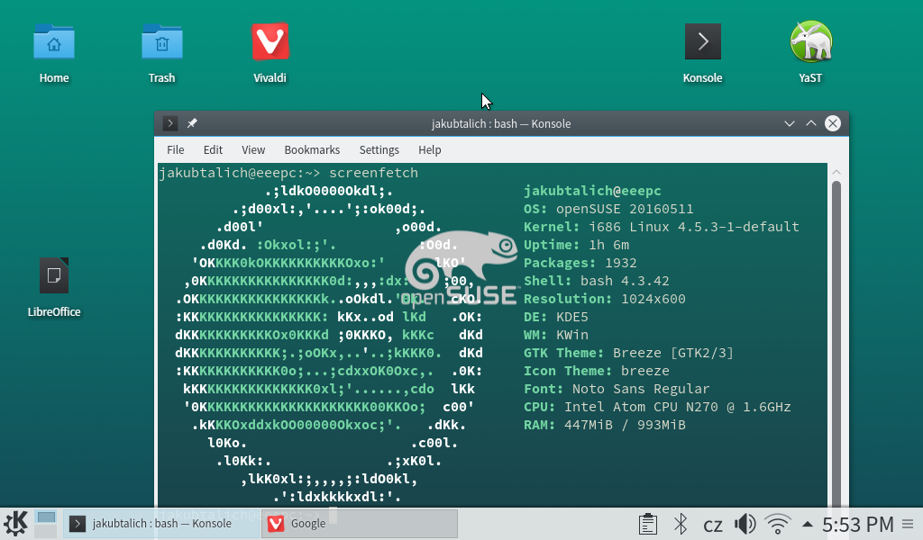The height and width of the screenshot is (540, 923).
Task: Open the Konsole View menu
Action: [253, 149]
